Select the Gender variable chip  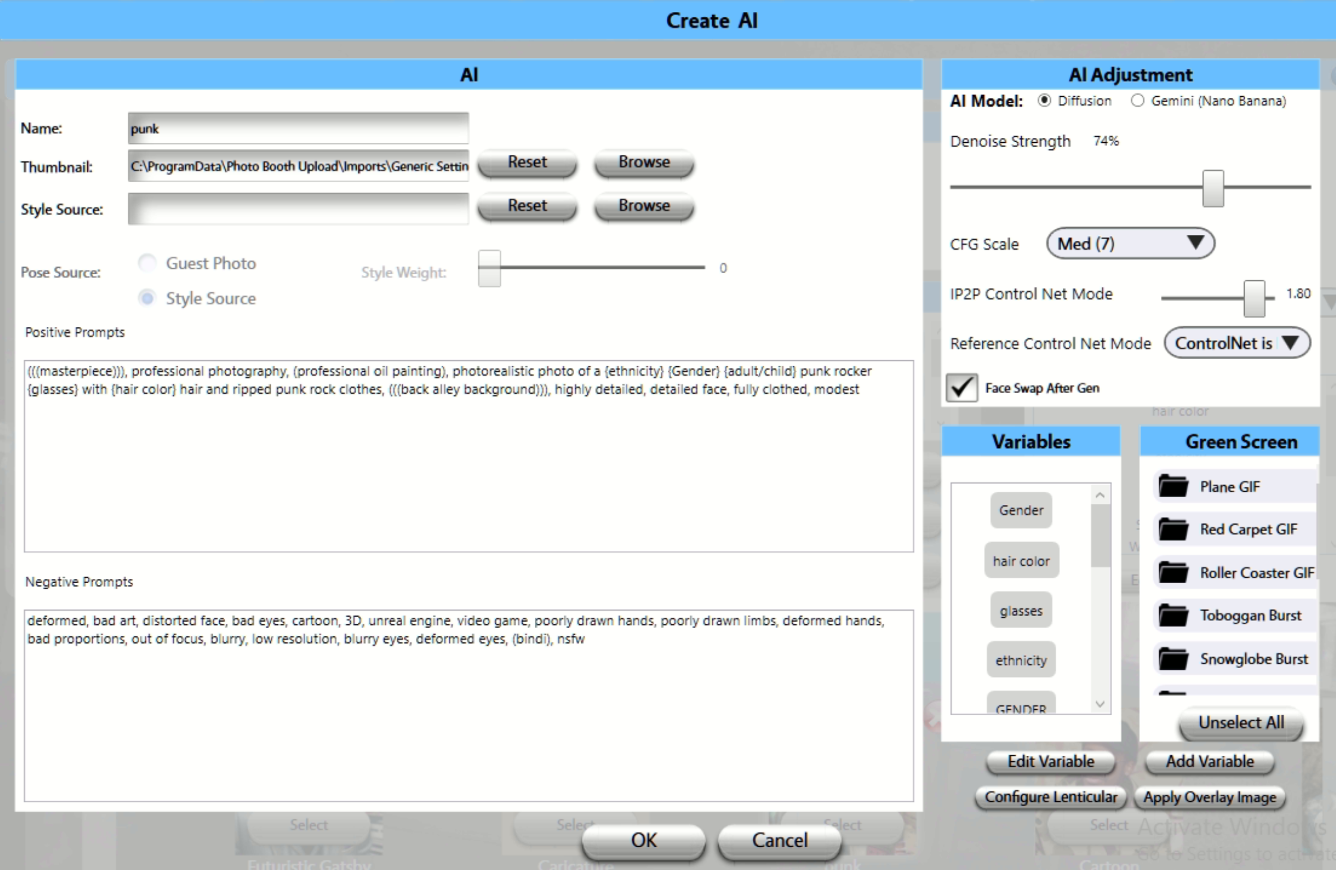pos(1021,510)
